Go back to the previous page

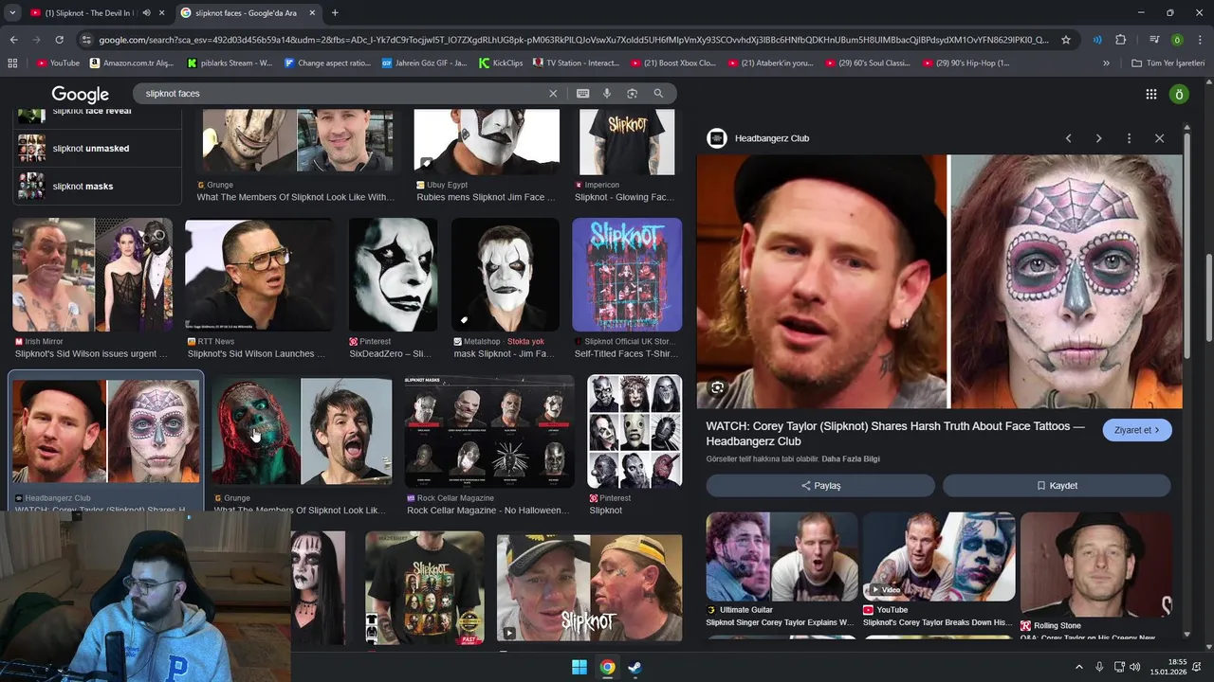point(13,40)
